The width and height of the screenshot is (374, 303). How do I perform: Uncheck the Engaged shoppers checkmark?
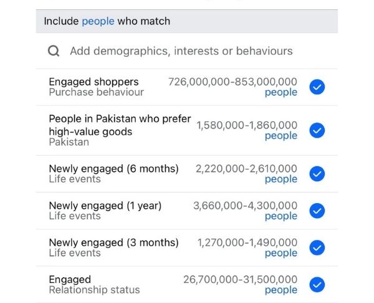coord(317,87)
